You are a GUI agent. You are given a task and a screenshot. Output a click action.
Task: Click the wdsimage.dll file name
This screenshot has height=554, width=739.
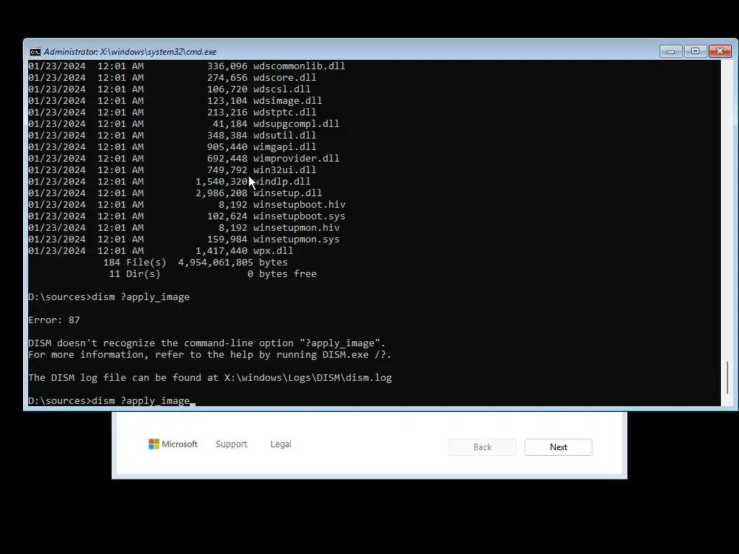coord(287,101)
